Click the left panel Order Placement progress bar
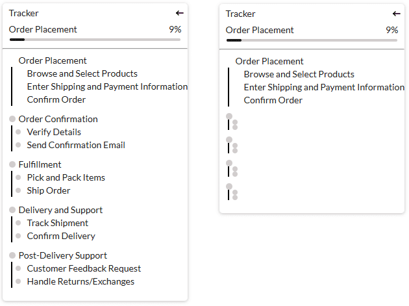 point(94,40)
